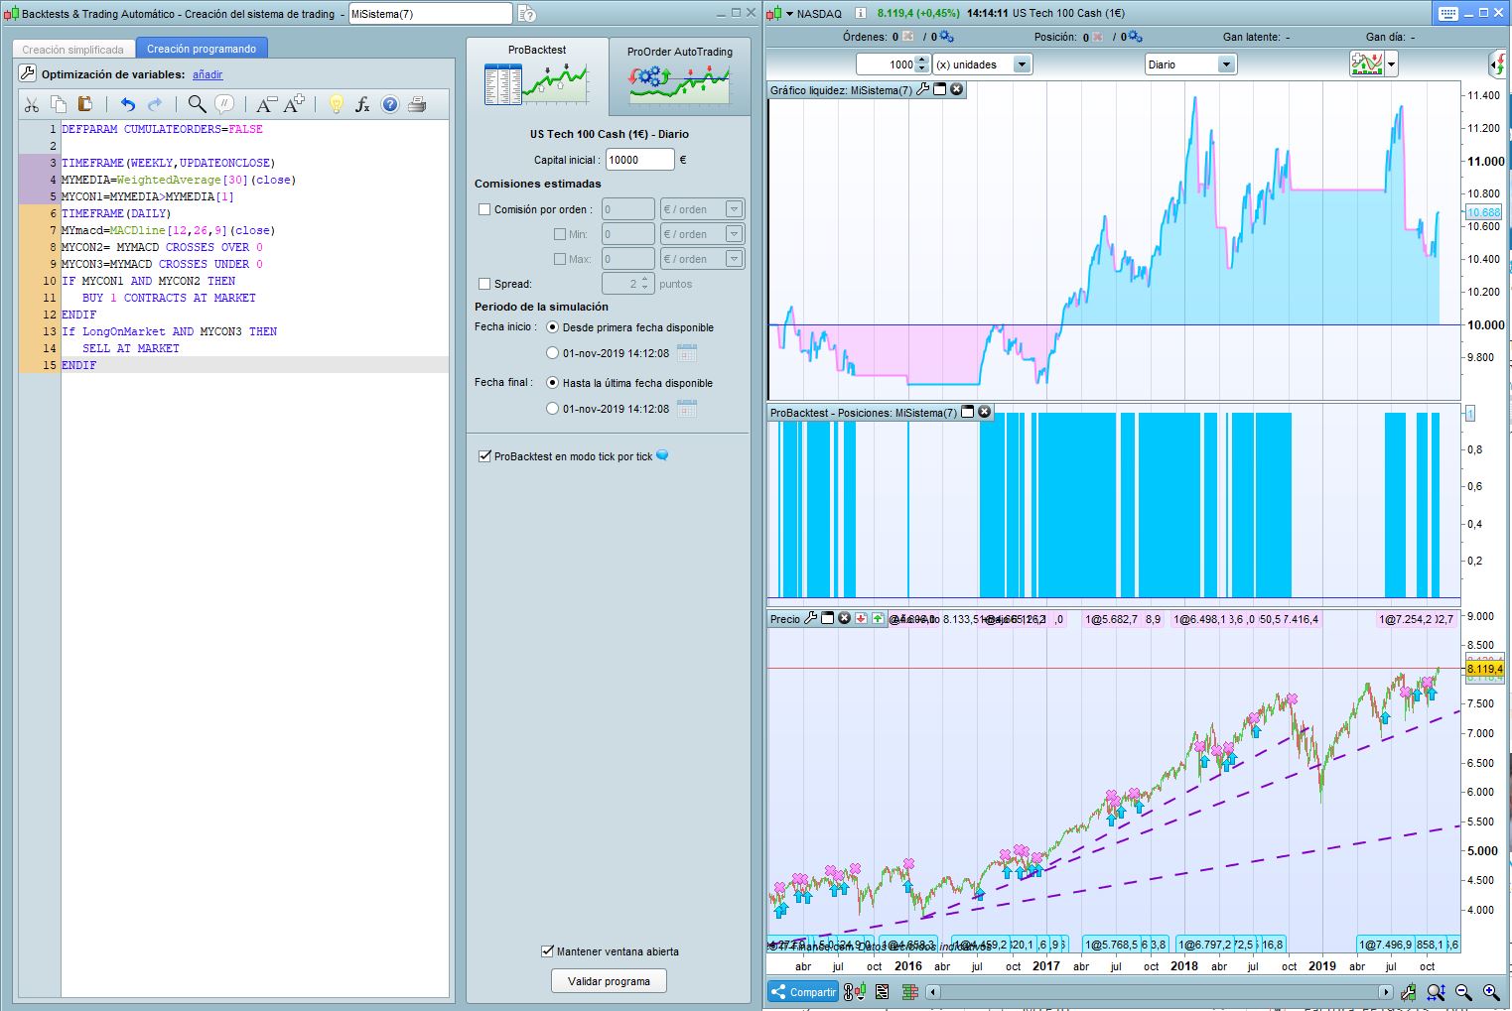Open search with the magnifying glass icon

(x=197, y=104)
